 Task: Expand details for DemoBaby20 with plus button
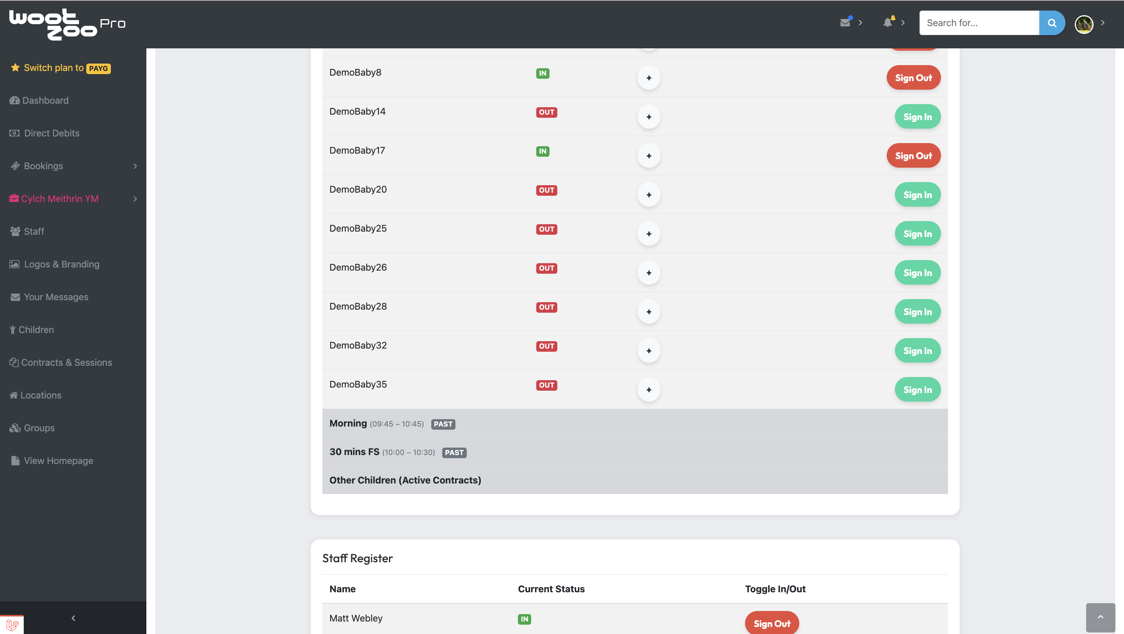click(x=649, y=195)
